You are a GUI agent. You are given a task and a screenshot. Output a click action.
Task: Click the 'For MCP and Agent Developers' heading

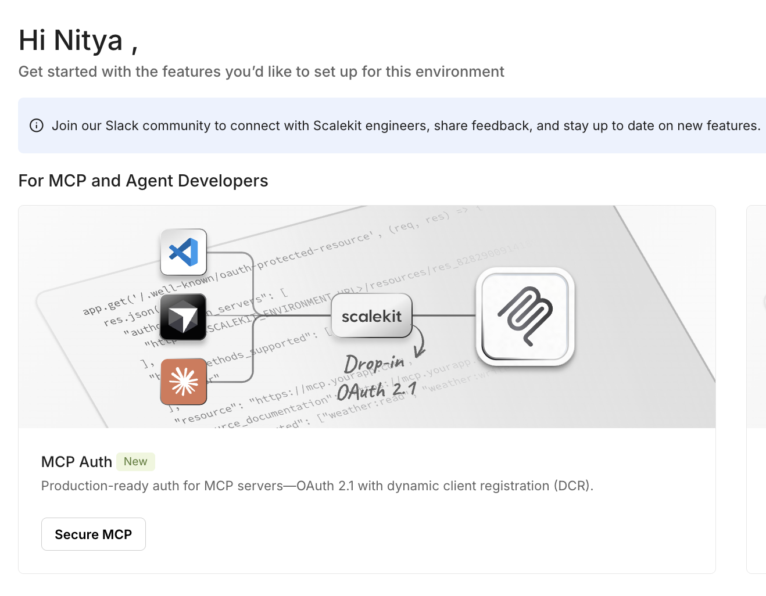(x=144, y=181)
